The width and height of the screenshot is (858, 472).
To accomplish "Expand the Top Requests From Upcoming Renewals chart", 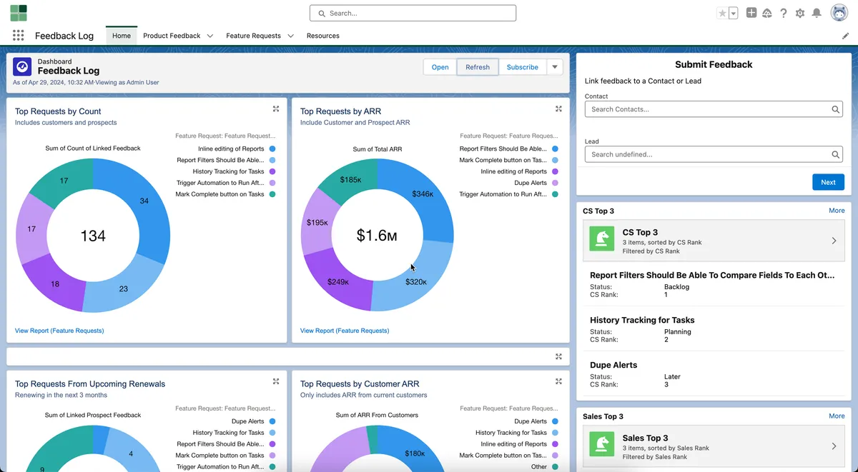I will 276,381.
